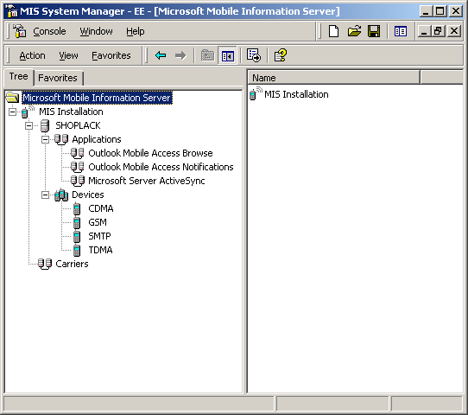Screen dimensions: 468x415
Task: Click the Back arrow toolbar icon
Action: pyautogui.click(x=161, y=55)
